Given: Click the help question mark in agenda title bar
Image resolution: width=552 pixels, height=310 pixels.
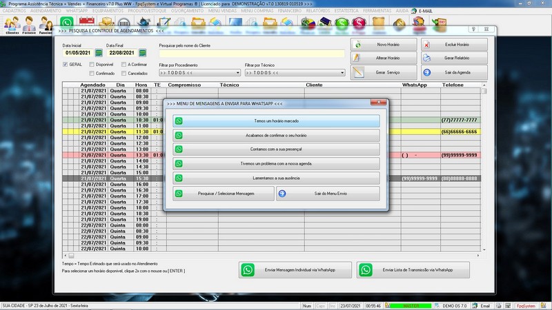Looking at the screenshot, I should 473,29.
